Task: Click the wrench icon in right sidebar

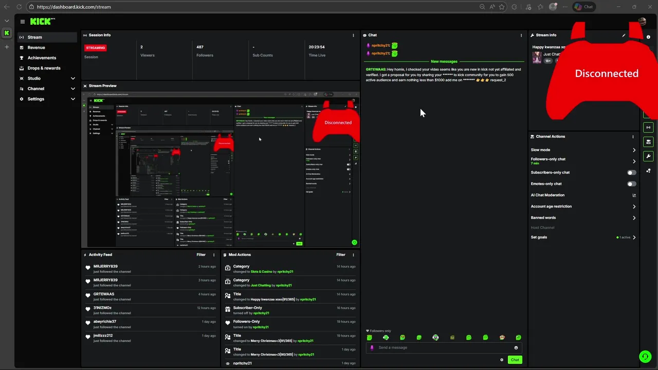Action: [648, 156]
